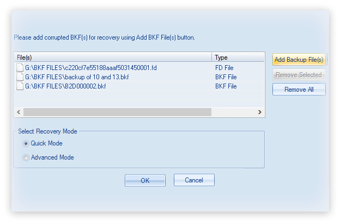This screenshot has width=340, height=222.
Task: Click the Add Backup File(s) button
Action: click(x=299, y=60)
